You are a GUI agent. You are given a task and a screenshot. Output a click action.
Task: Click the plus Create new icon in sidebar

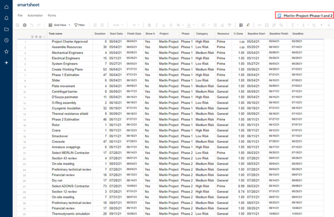(6, 63)
